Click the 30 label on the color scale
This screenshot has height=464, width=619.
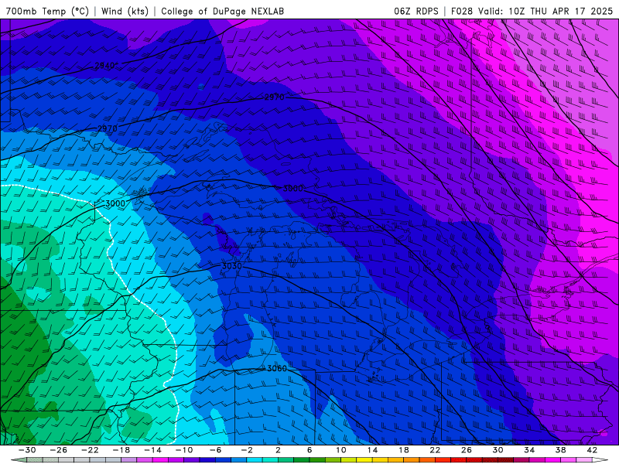[x=498, y=450]
